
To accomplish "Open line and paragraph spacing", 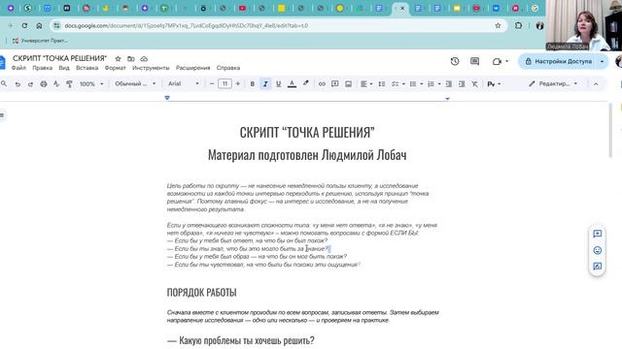I will tap(382, 84).
